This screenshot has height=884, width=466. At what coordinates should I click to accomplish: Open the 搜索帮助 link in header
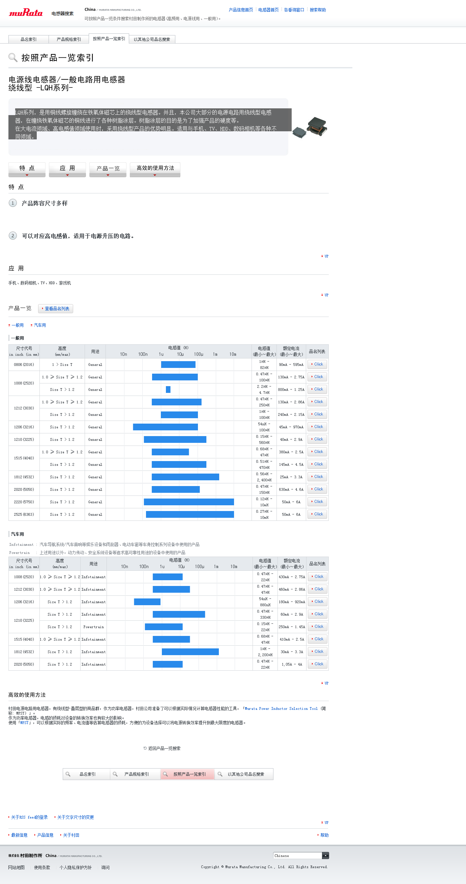pos(318,10)
